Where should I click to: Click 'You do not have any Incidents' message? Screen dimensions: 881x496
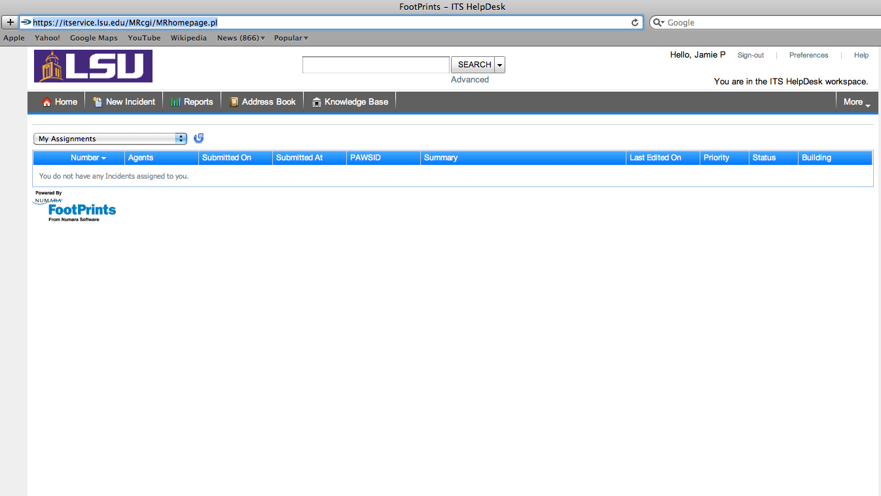pyautogui.click(x=114, y=176)
